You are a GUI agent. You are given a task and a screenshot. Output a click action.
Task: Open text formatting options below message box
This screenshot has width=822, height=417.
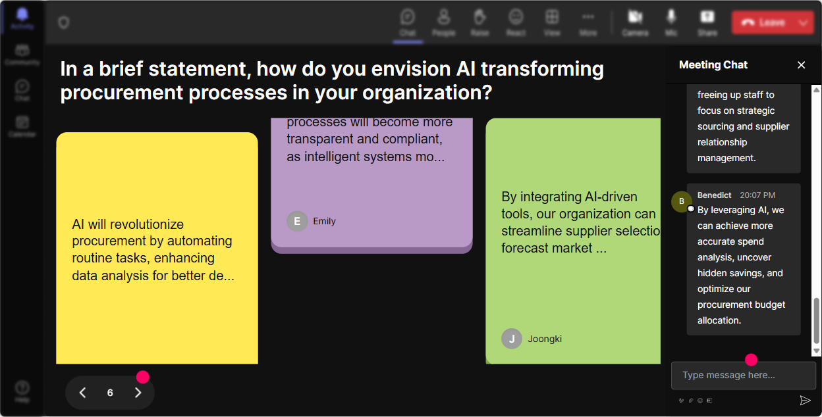pos(682,400)
